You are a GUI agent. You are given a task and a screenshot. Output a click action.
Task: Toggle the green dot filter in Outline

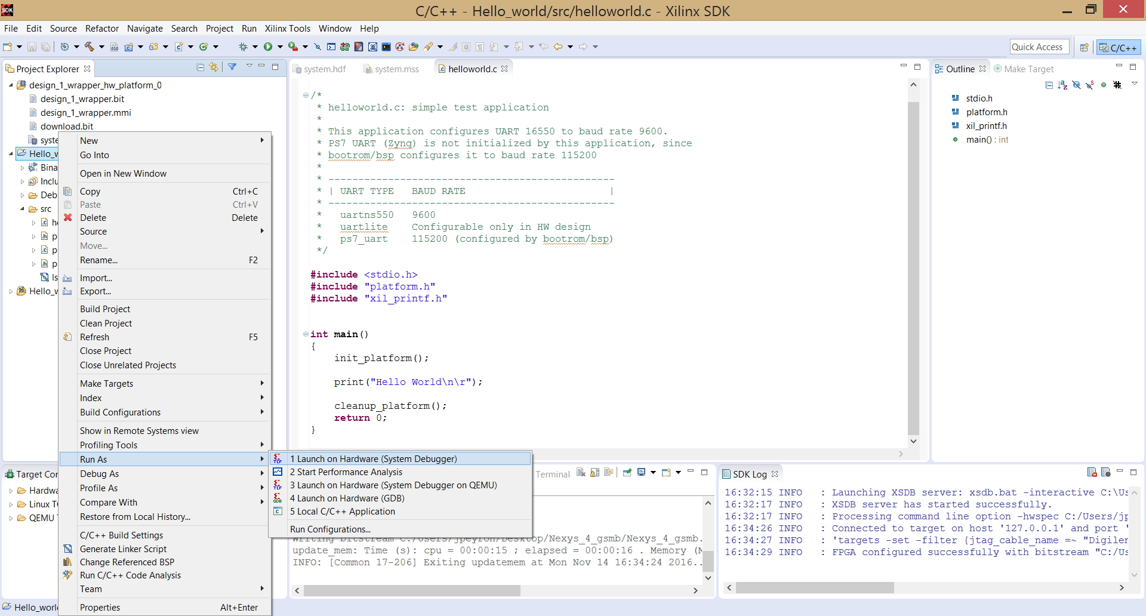(x=1104, y=85)
